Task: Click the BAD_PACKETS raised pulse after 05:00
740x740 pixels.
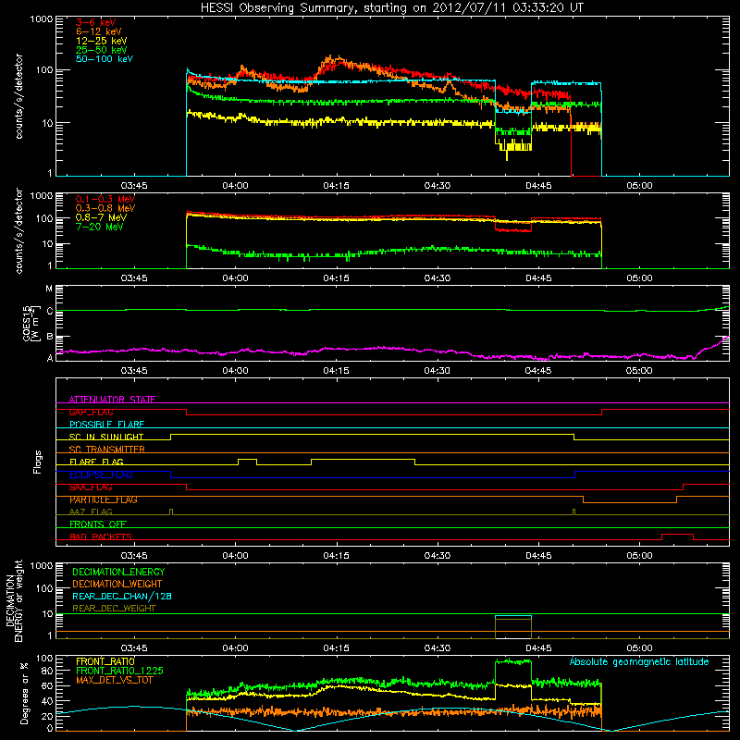Action: (x=677, y=535)
